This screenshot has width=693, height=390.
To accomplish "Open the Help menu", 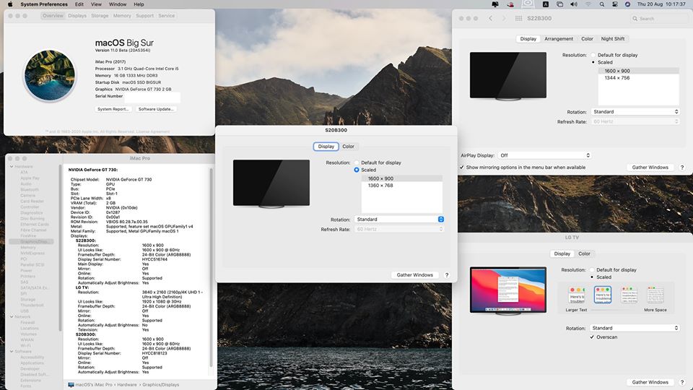I will [x=139, y=4].
